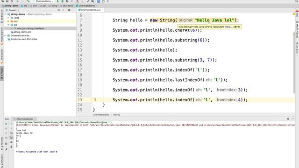Click the 'more...' redundant String tooltip
The width and height of the screenshot is (299, 168).
tap(228, 27)
